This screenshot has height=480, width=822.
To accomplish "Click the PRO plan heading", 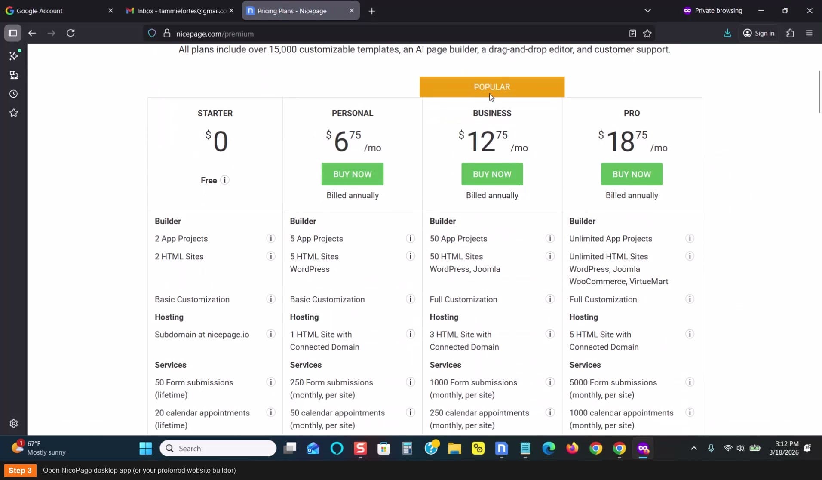I will pos(632,113).
